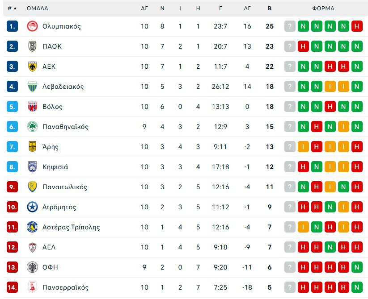Click the ΦΟΡΜΑ column header

click(x=323, y=8)
